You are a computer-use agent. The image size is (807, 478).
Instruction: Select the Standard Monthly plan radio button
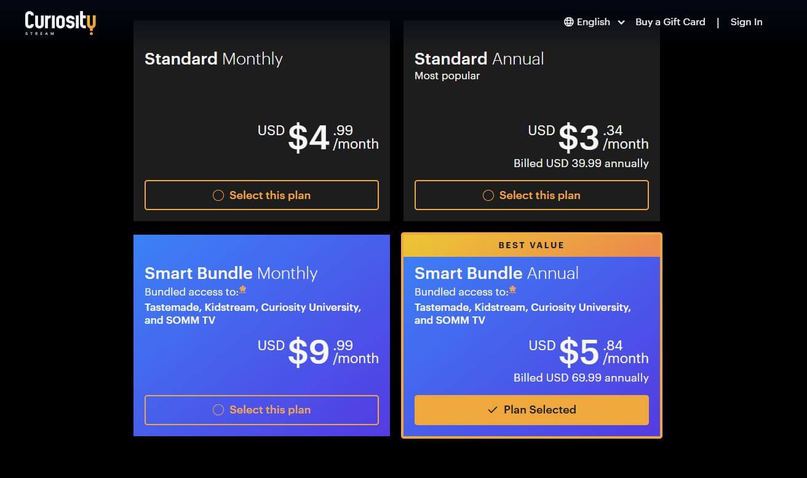point(218,195)
